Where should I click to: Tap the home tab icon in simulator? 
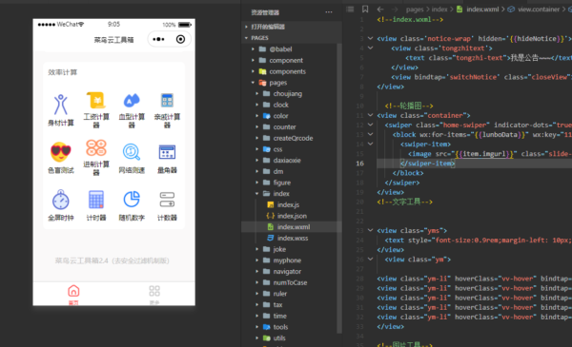point(73,291)
